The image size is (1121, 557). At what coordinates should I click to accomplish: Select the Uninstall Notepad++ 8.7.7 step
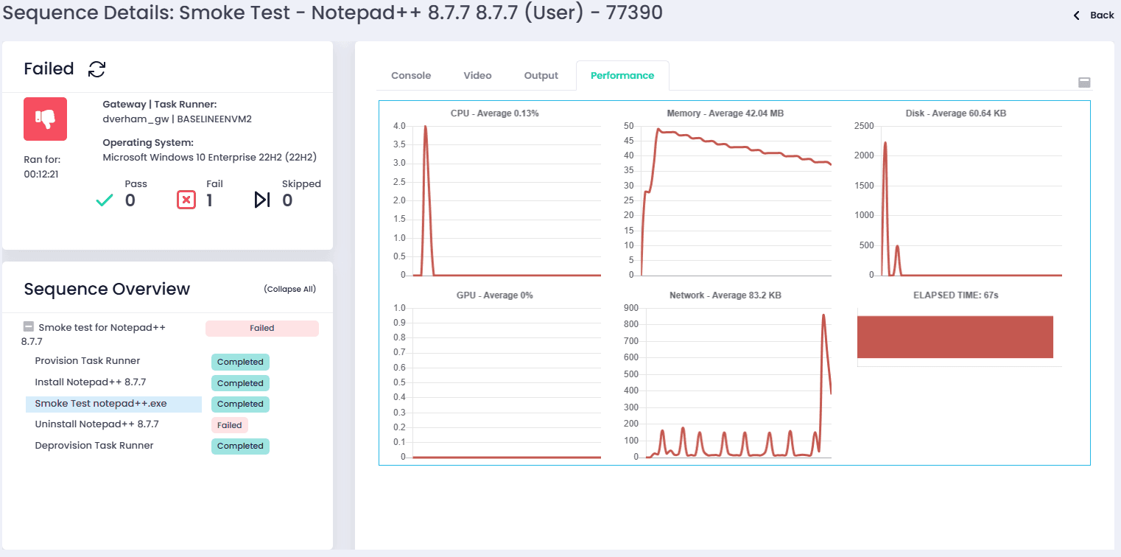96,424
